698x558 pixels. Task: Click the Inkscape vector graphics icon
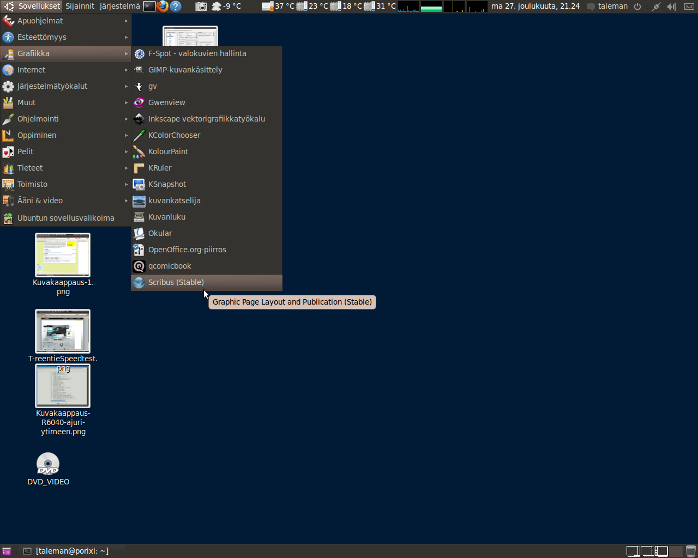[139, 119]
